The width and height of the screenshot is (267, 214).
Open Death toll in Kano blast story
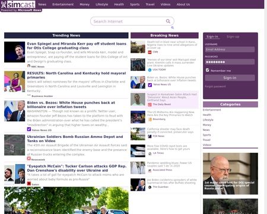(172, 45)
